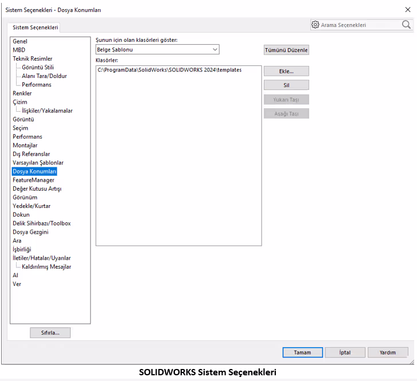Select Dokun in the options tree
The image size is (417, 381).
[x=21, y=215]
